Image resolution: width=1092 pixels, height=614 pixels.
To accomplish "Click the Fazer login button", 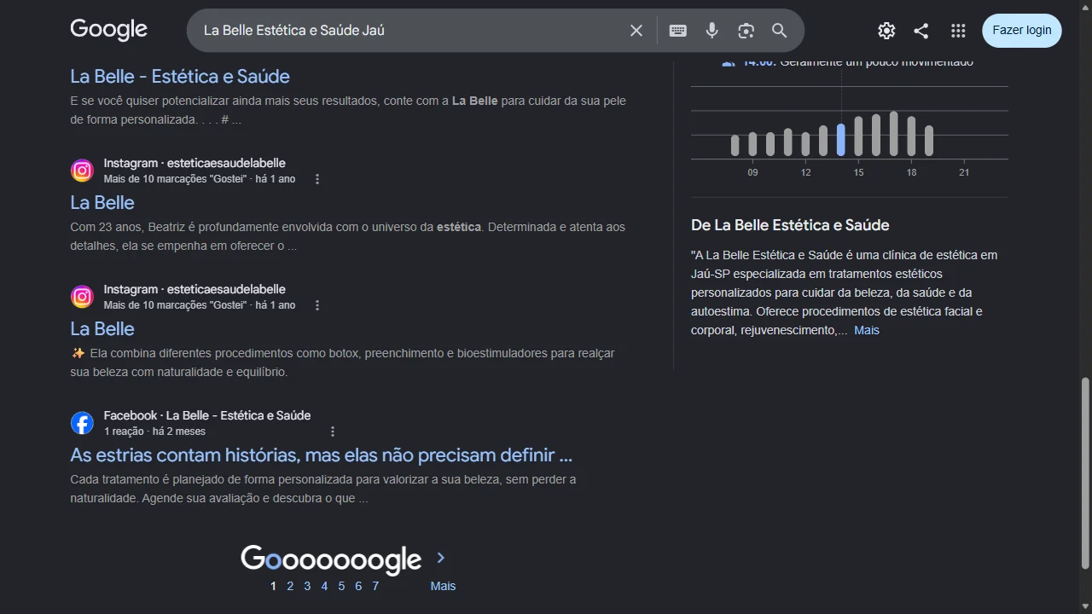I will 1022,31.
